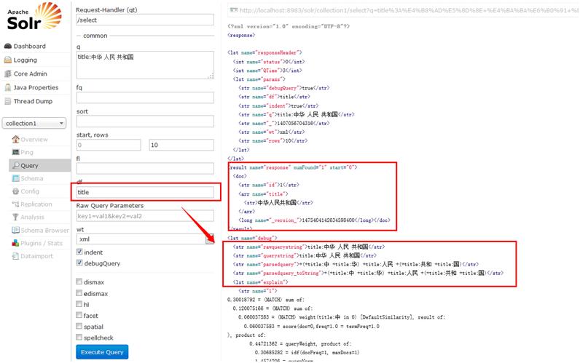Click the sort input field
This screenshot has height=363, width=580.
tap(145, 121)
